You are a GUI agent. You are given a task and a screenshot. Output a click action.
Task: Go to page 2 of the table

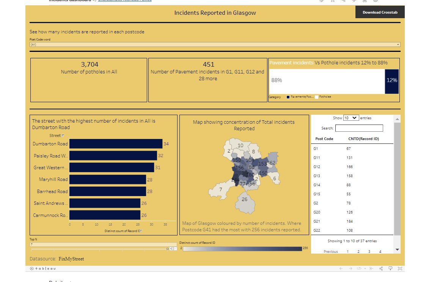coord(358,251)
